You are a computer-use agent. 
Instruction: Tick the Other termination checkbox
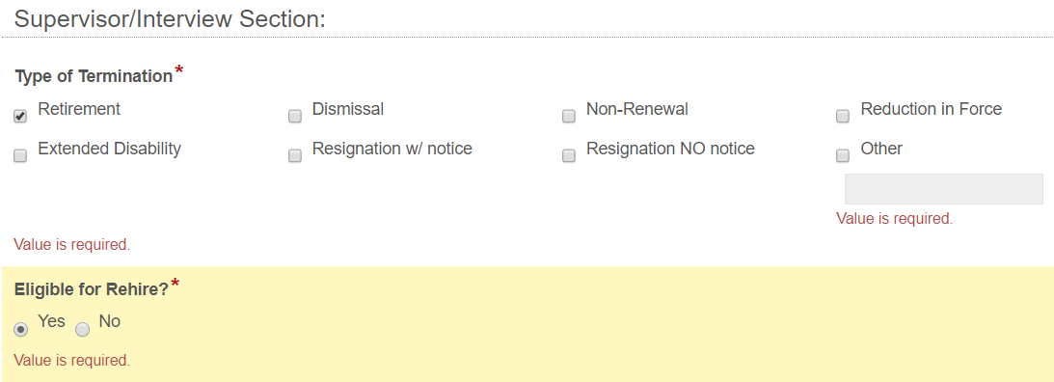[842, 156]
